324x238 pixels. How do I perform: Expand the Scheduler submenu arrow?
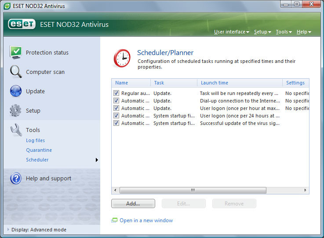(97, 160)
